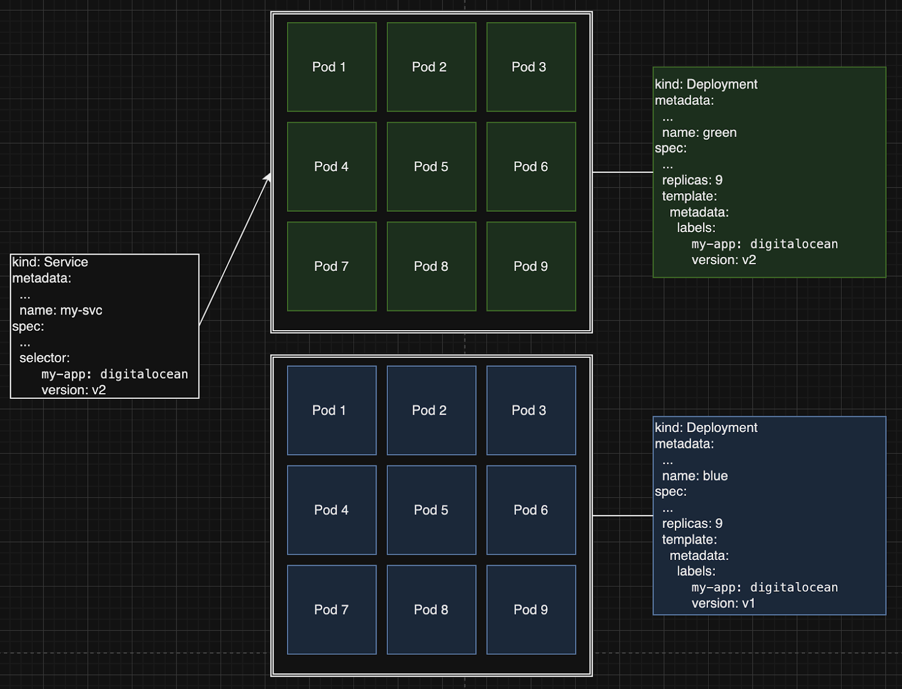Select green Pod 5 in top group
This screenshot has height=689, width=902.
(x=431, y=167)
